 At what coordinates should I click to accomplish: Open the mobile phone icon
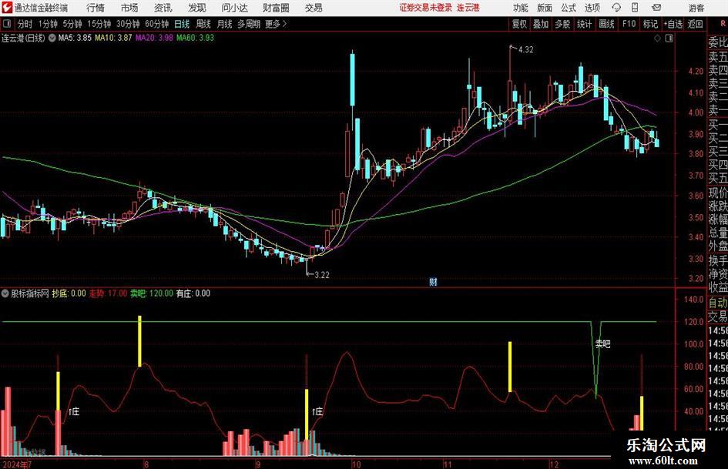[x=635, y=8]
